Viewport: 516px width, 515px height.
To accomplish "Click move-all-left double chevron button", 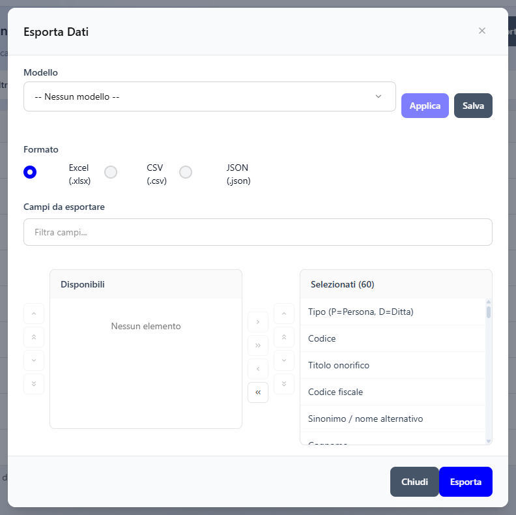I will pyautogui.click(x=257, y=392).
